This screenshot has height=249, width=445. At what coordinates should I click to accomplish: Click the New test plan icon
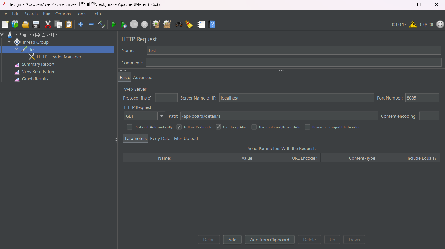(5, 24)
